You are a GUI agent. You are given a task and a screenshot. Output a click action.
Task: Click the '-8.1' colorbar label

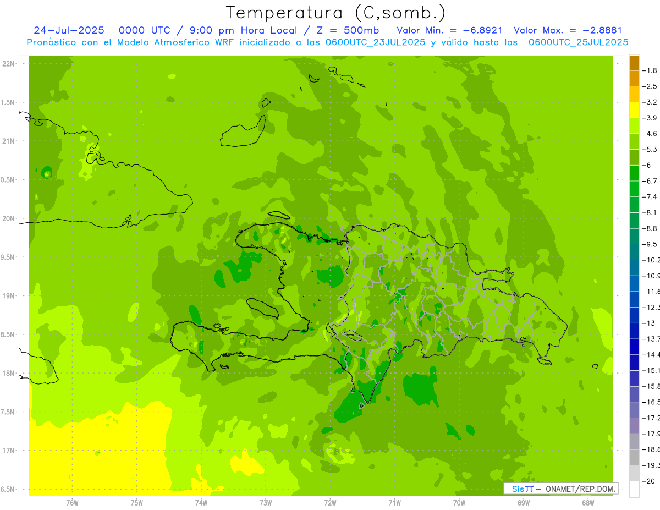[x=650, y=213]
